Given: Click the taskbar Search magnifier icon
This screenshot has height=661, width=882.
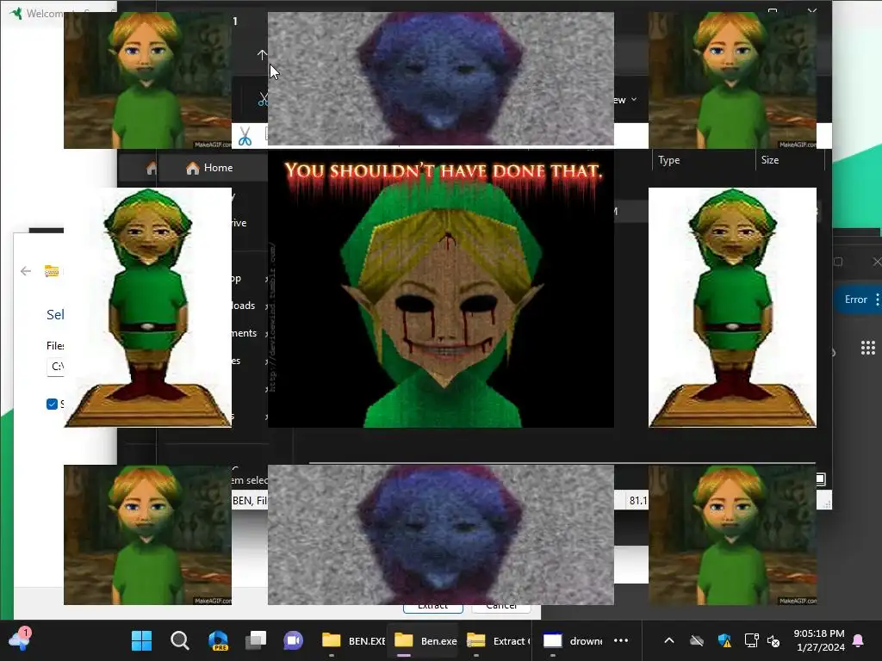Looking at the screenshot, I should coord(180,640).
